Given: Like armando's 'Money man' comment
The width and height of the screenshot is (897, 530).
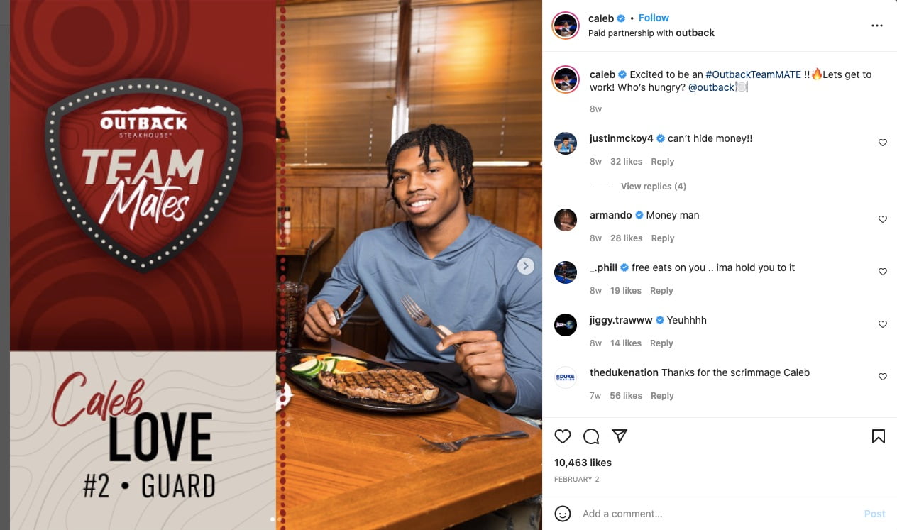Looking at the screenshot, I should pos(883,219).
